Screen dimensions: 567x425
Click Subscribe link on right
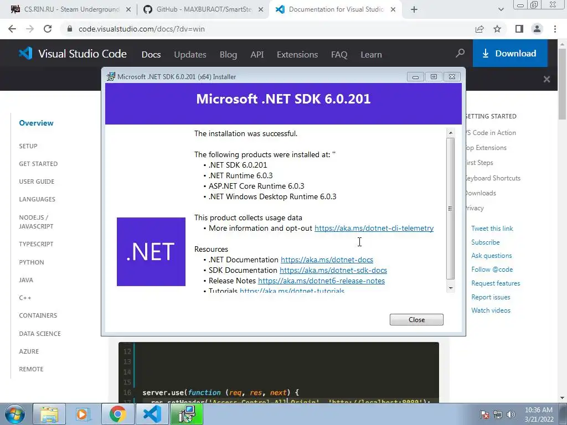(x=485, y=242)
